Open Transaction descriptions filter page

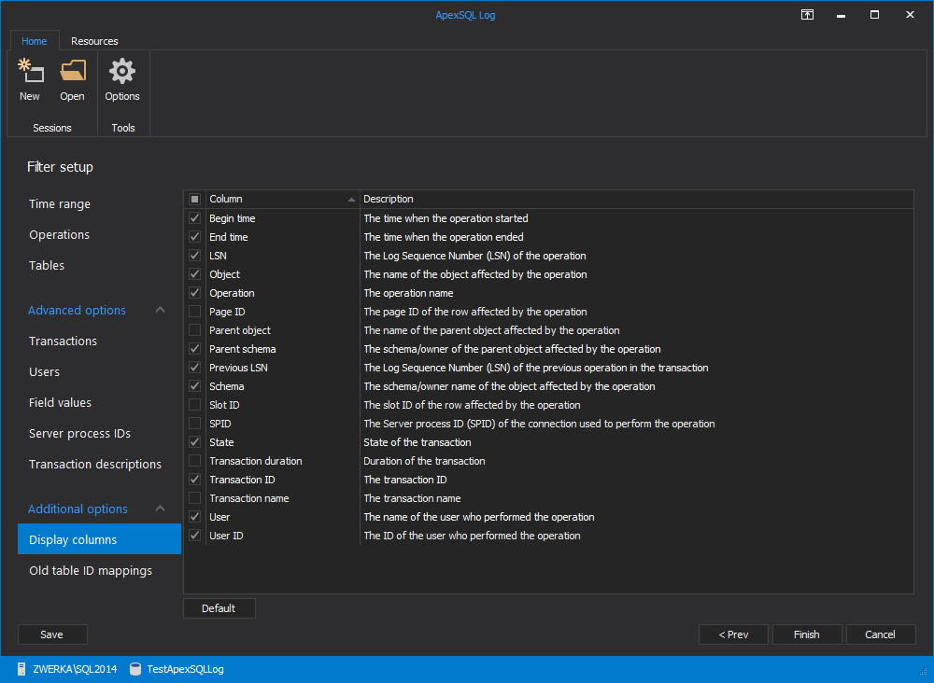tap(95, 464)
